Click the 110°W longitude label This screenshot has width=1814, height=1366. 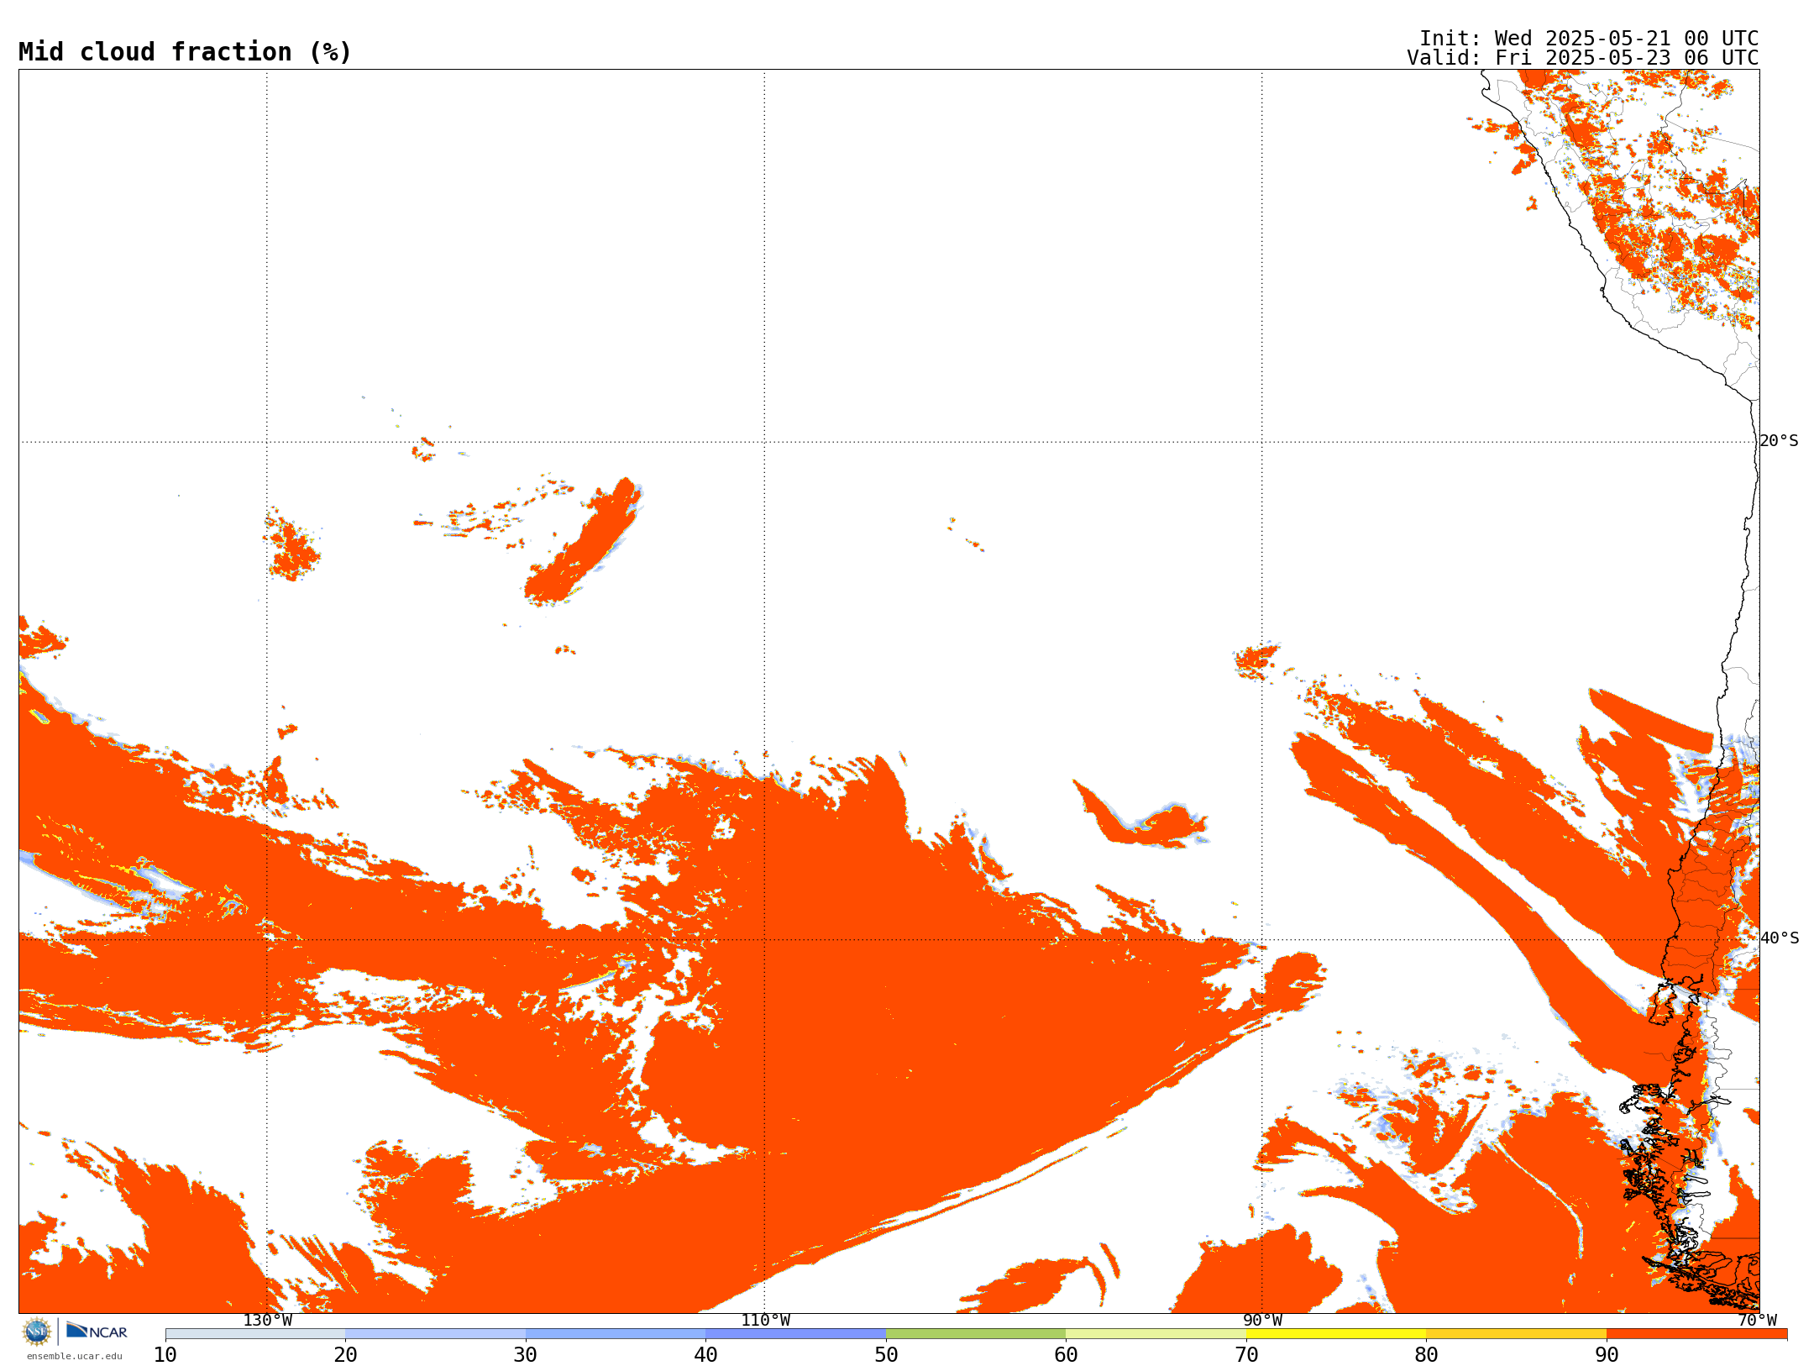pos(765,1321)
